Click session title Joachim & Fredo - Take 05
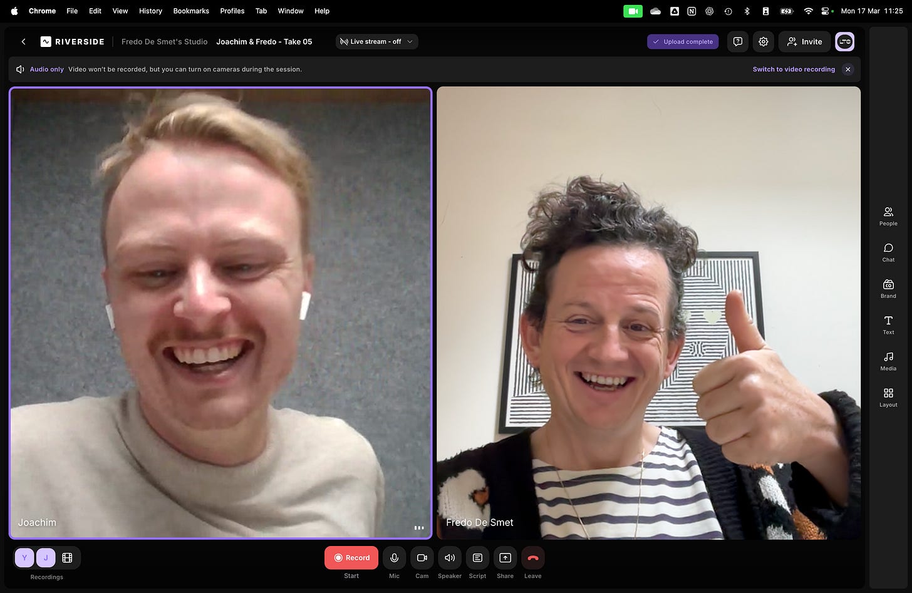The image size is (912, 593). (264, 41)
